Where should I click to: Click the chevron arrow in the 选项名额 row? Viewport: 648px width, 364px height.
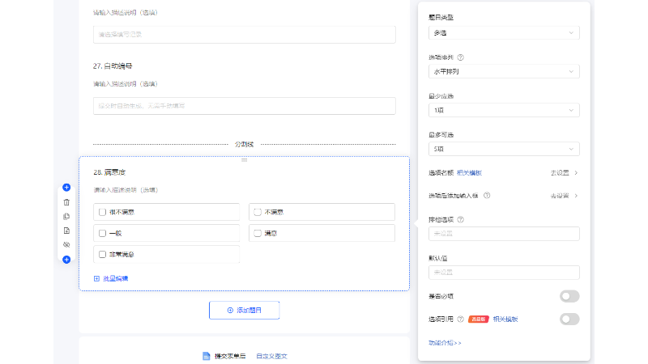(x=576, y=173)
